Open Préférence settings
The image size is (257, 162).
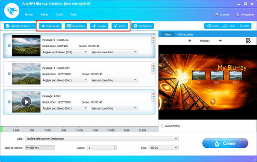click(x=143, y=26)
